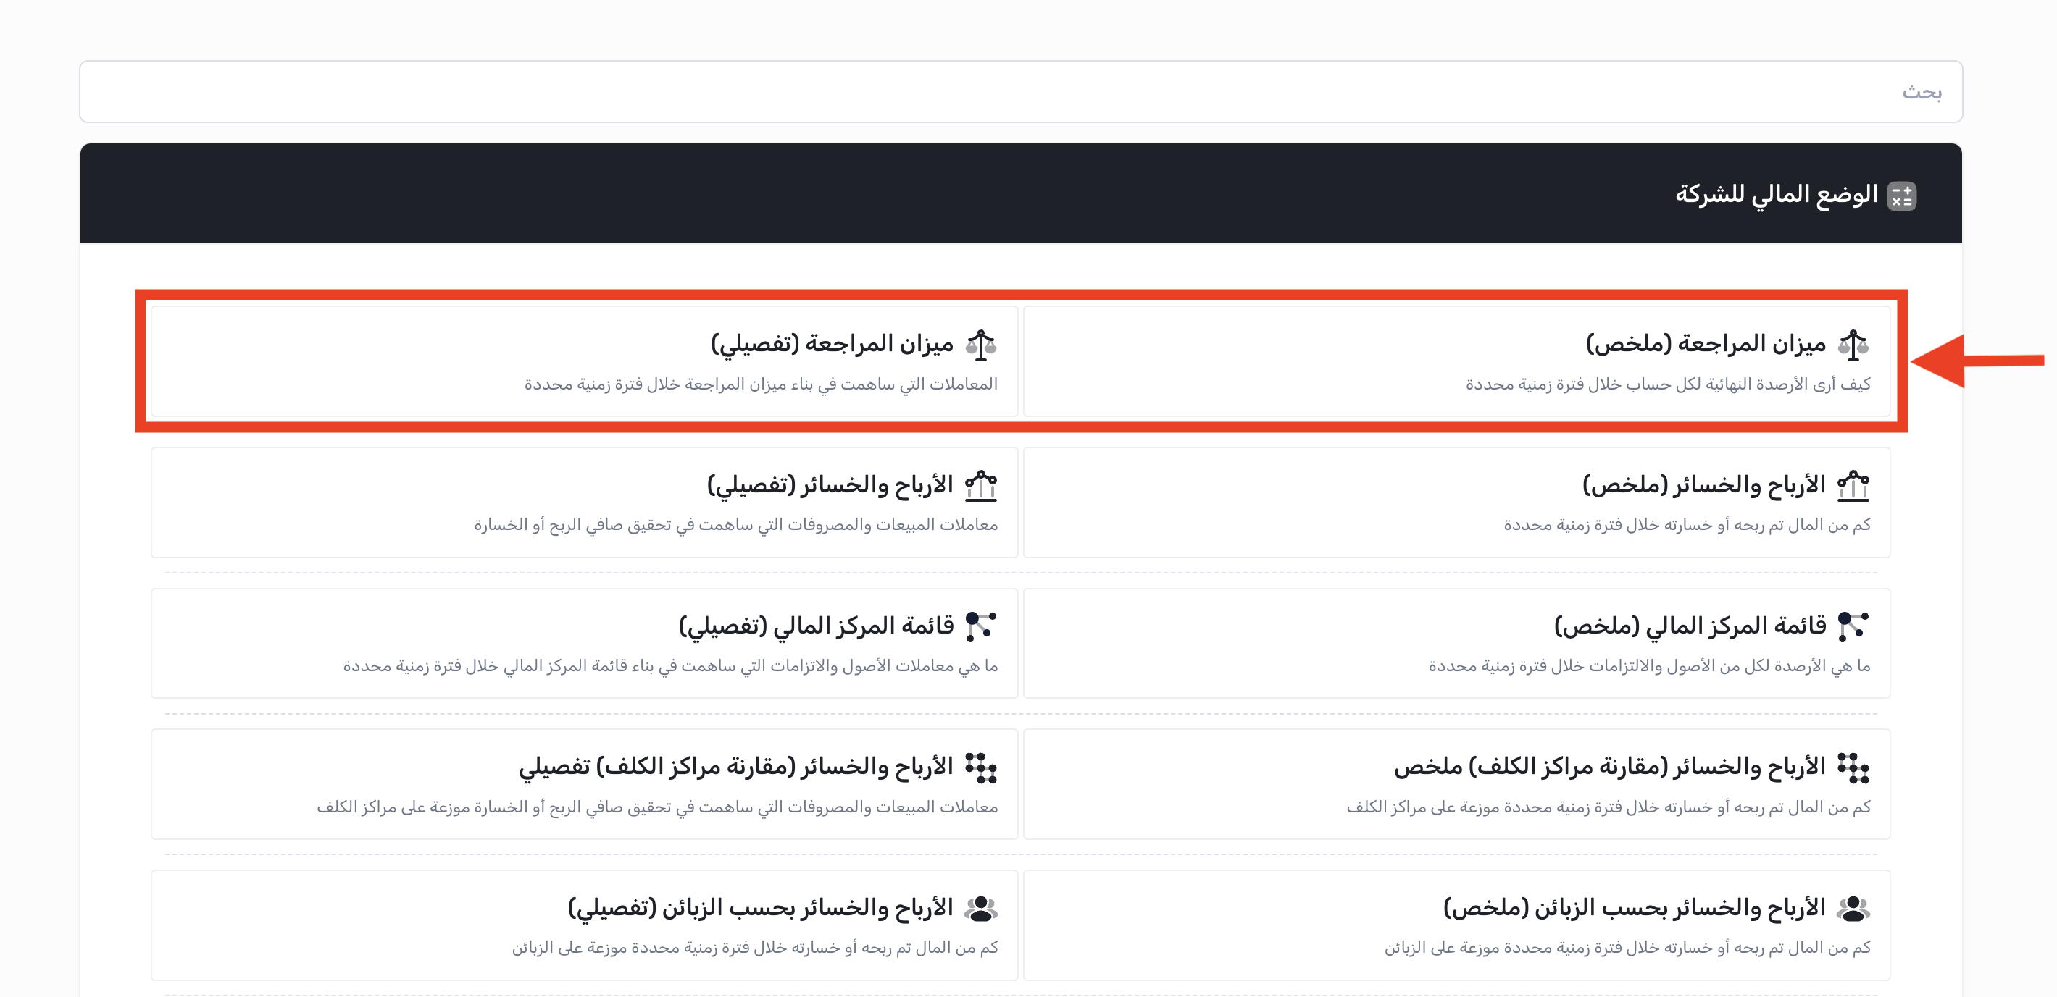Click the people icon of بحسب الزبائن (ملخص)
This screenshot has height=997, width=2057.
pyautogui.click(x=1853, y=909)
